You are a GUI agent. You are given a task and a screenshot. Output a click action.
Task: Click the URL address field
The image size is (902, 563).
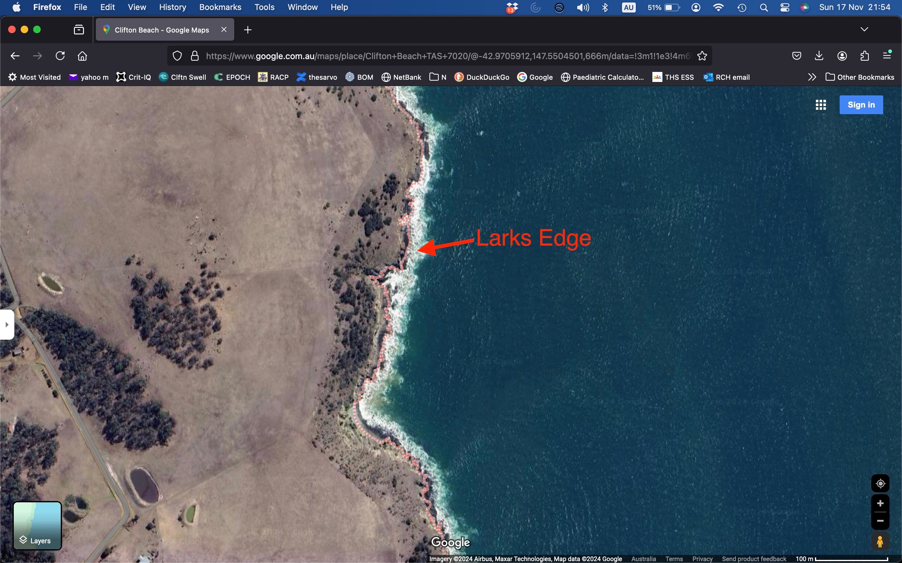(x=447, y=56)
